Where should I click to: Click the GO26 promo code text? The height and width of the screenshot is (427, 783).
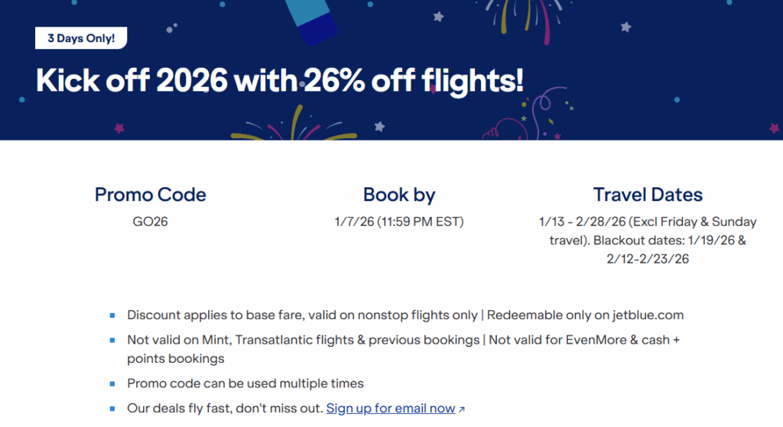point(150,222)
